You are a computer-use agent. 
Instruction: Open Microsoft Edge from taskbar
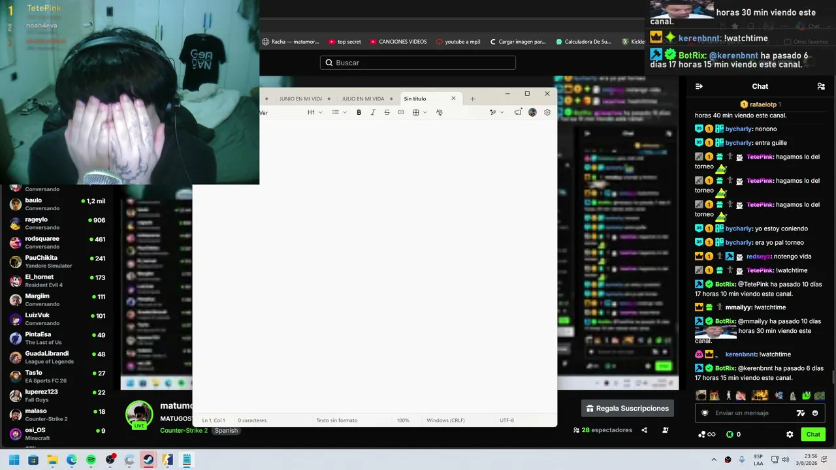72,460
